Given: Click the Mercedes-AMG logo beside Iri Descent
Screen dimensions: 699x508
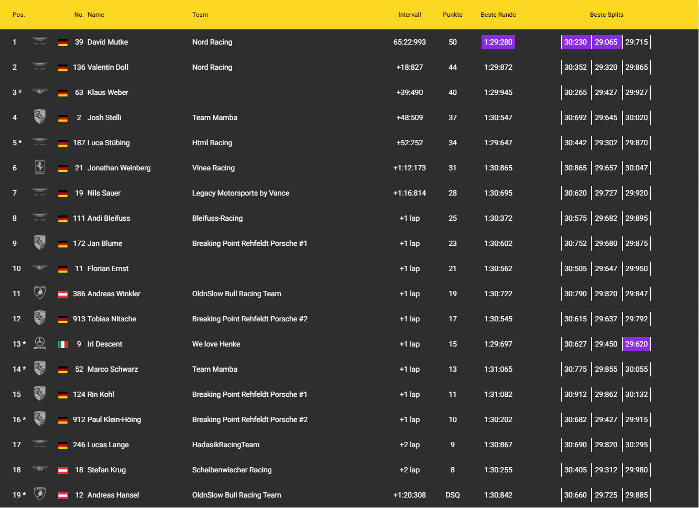Looking at the screenshot, I should 40,343.
